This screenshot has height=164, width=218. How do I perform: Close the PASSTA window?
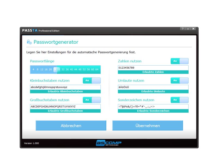pyautogui.click(x=193, y=29)
